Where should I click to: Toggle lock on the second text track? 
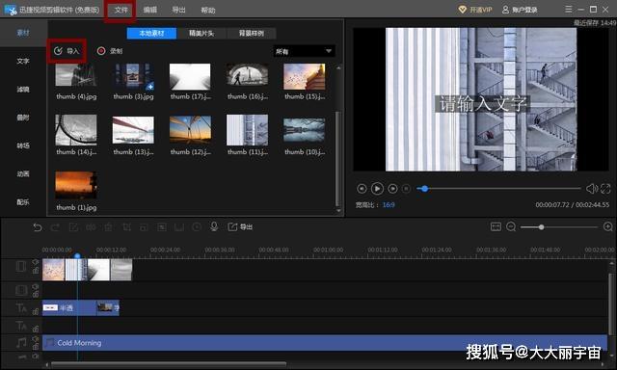coord(36,330)
